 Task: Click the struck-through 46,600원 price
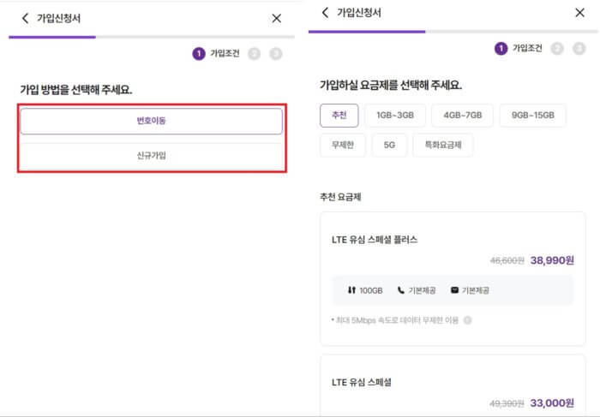click(507, 260)
